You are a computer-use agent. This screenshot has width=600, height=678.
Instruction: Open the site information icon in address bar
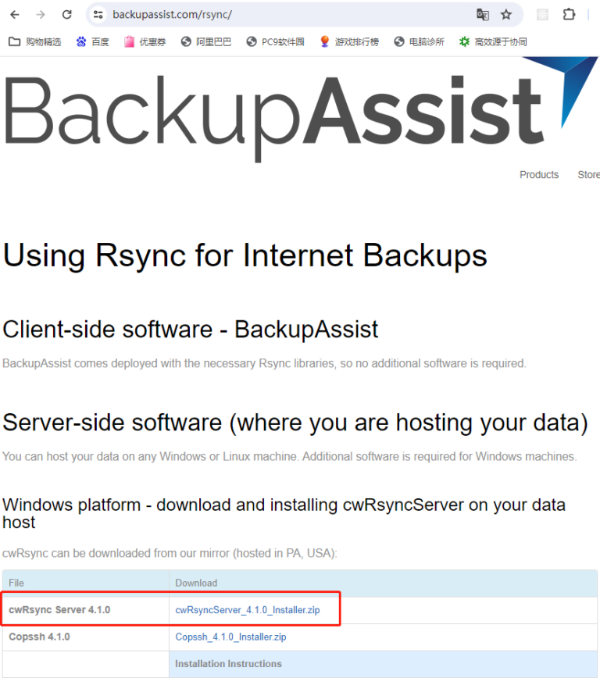100,14
